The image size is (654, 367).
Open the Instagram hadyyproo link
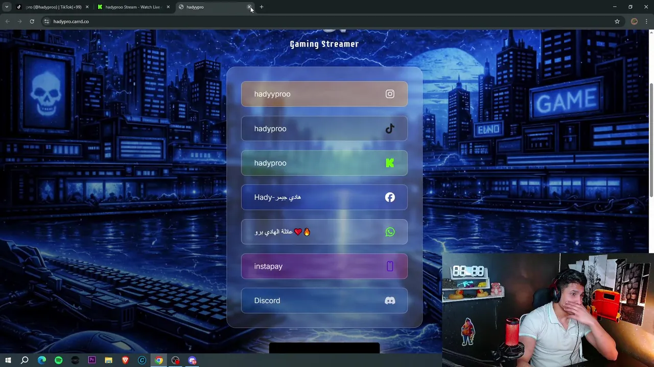[324, 94]
